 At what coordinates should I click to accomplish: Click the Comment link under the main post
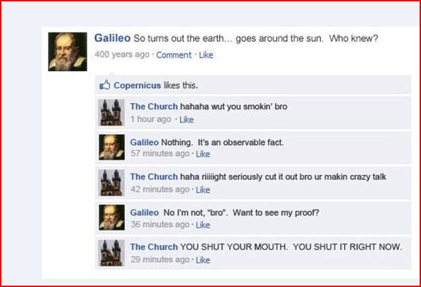(174, 55)
